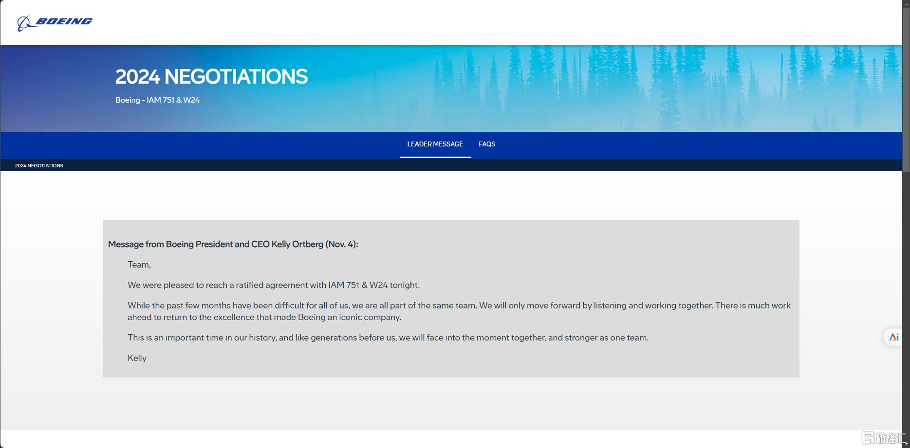Click the 'Boeing - IAM 751 & W24' subtitle
Image resolution: width=910 pixels, height=448 pixels.
point(157,100)
